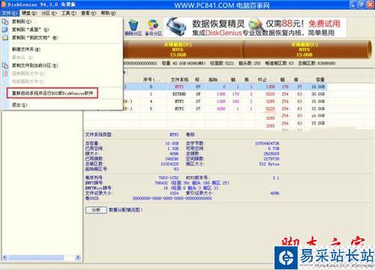This screenshot has height=270, width=375.
Task: Choose 复制到"我的文档"(M) menu entry
Action: pos(62,37)
